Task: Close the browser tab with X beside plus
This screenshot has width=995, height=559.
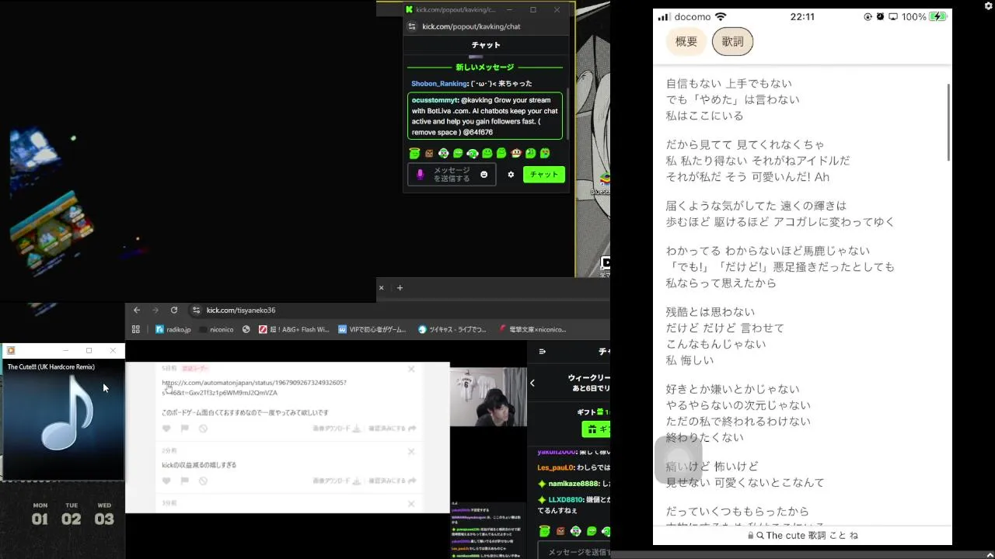Action: [381, 287]
